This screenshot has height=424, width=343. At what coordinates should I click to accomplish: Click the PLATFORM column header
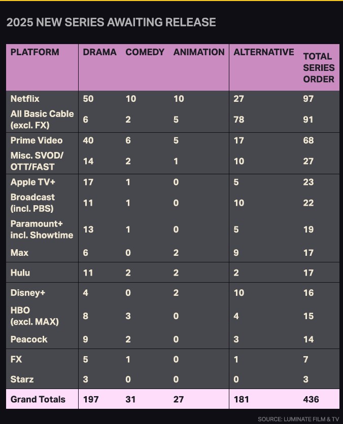(x=35, y=52)
